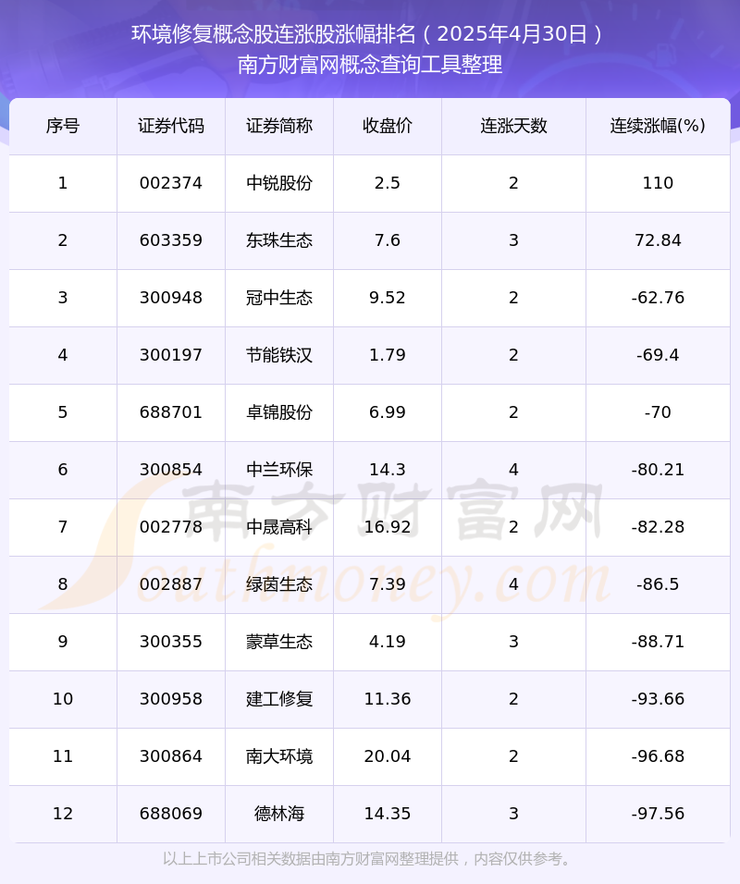This screenshot has height=884, width=740.
Task: Click closing price 11.36
Action: click(388, 699)
